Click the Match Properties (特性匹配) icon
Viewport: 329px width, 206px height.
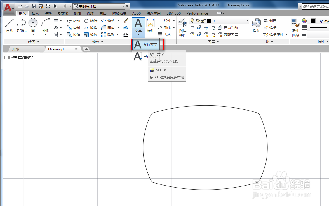[295, 28]
